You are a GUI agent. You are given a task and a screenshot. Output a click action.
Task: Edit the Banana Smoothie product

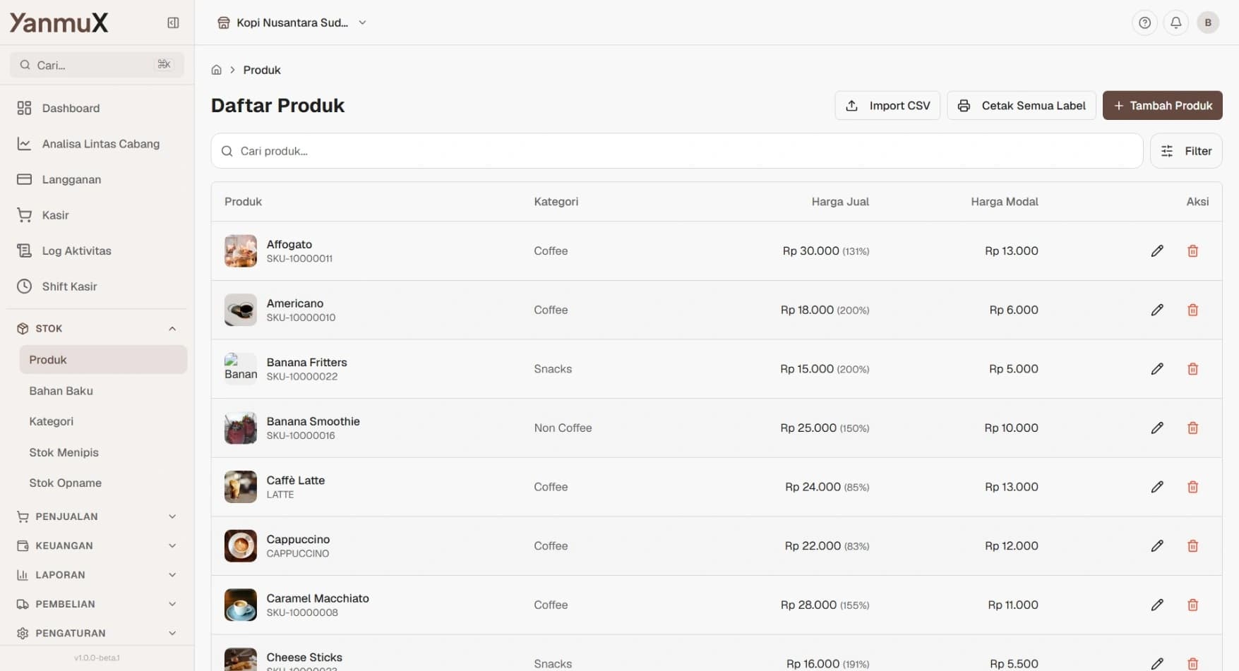coord(1156,428)
